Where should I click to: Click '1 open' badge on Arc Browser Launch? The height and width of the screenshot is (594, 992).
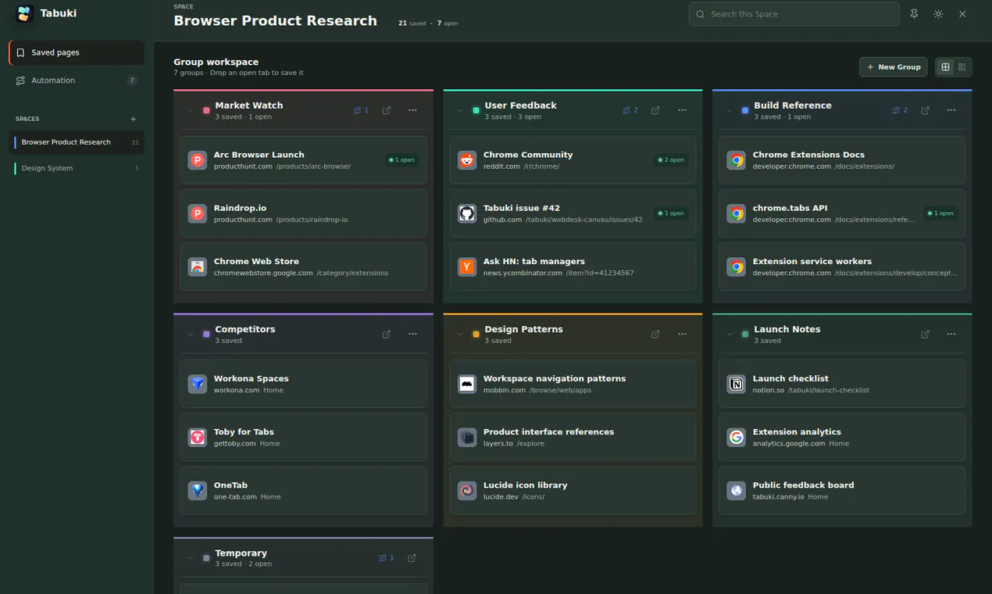click(401, 160)
